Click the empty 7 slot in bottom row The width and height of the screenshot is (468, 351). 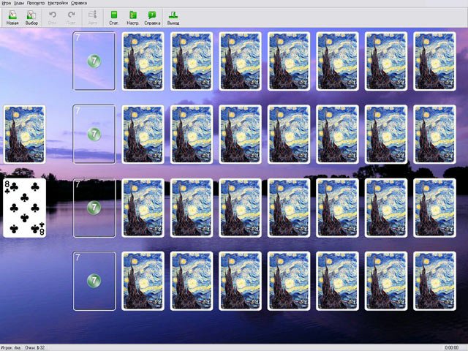point(94,280)
